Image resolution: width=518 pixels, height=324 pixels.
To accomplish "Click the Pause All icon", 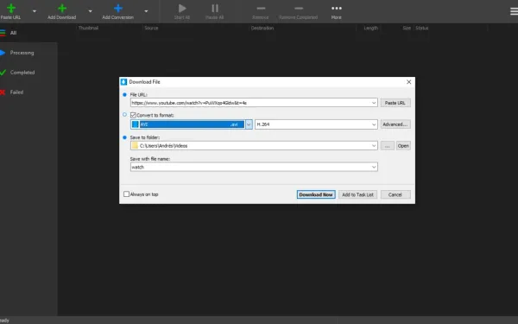I will 215,8.
